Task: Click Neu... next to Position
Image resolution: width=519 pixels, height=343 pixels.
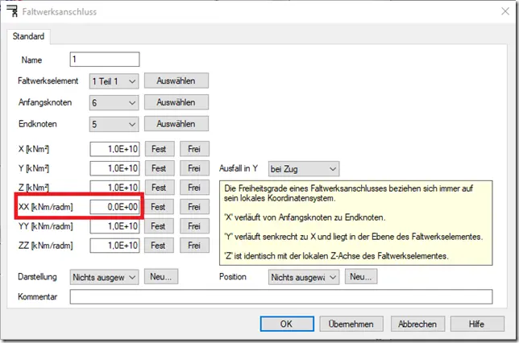Action: [x=361, y=276]
